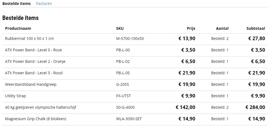Click the Bestelde items section heading

pos(20,18)
